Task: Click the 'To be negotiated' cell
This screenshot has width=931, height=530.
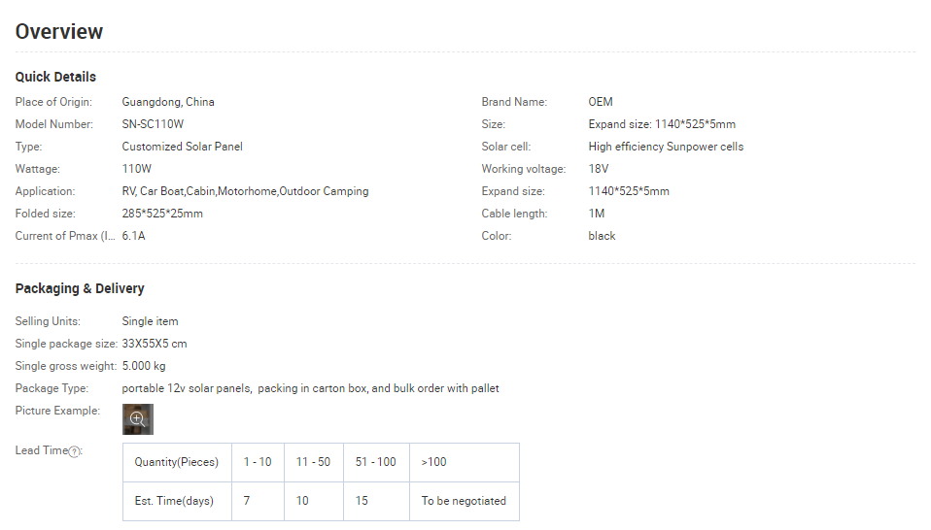Action: pos(464,501)
